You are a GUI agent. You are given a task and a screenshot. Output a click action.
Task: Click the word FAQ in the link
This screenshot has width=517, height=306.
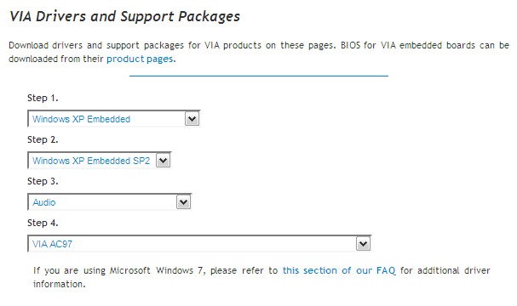(386, 270)
